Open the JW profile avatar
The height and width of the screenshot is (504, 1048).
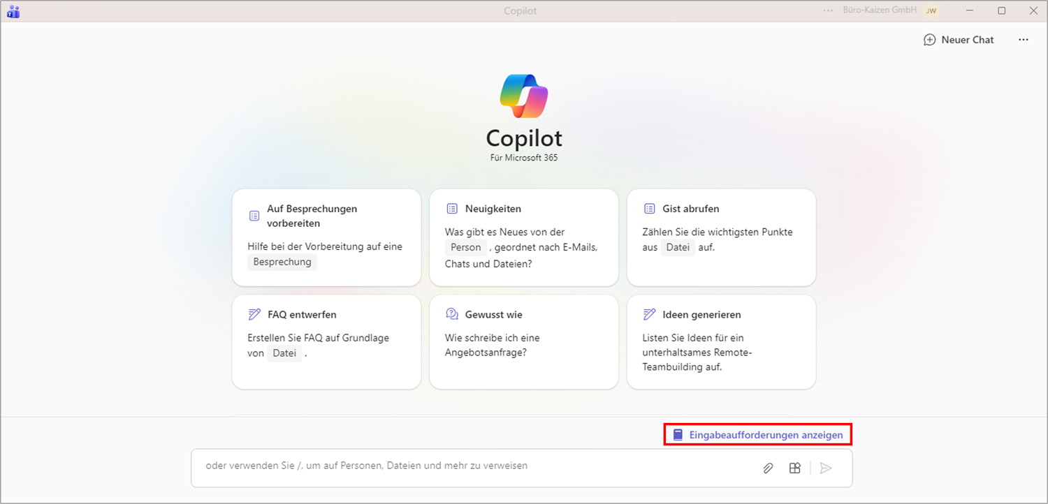point(931,11)
